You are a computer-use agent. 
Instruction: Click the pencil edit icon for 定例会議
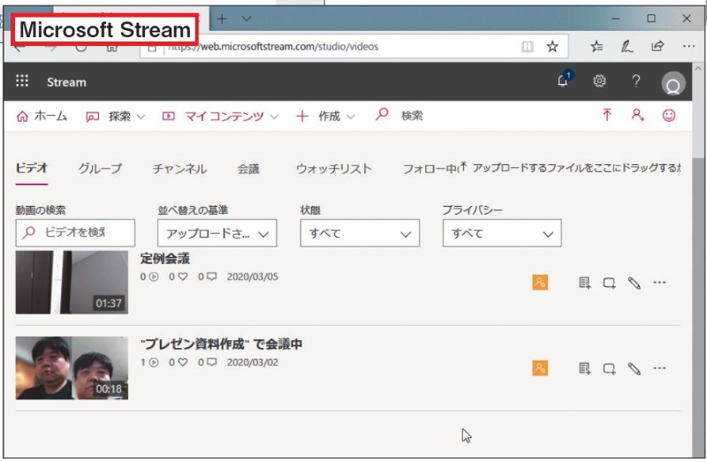coord(634,283)
